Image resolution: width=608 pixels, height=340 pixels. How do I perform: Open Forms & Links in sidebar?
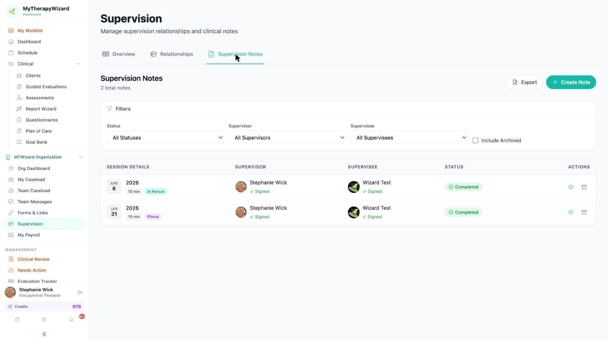[33, 213]
